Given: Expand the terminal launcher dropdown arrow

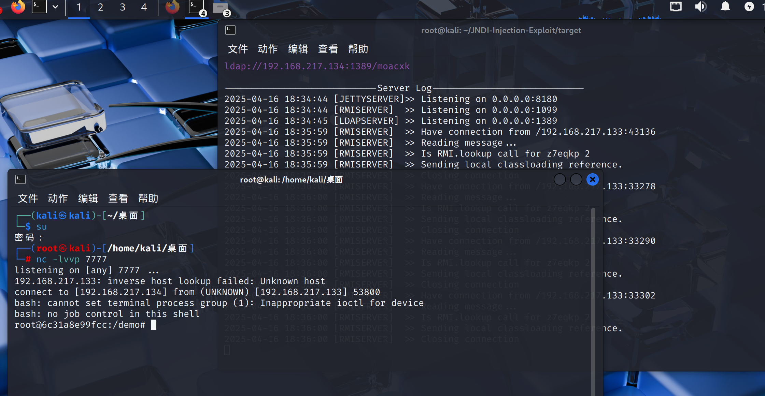Looking at the screenshot, I should coord(55,7).
